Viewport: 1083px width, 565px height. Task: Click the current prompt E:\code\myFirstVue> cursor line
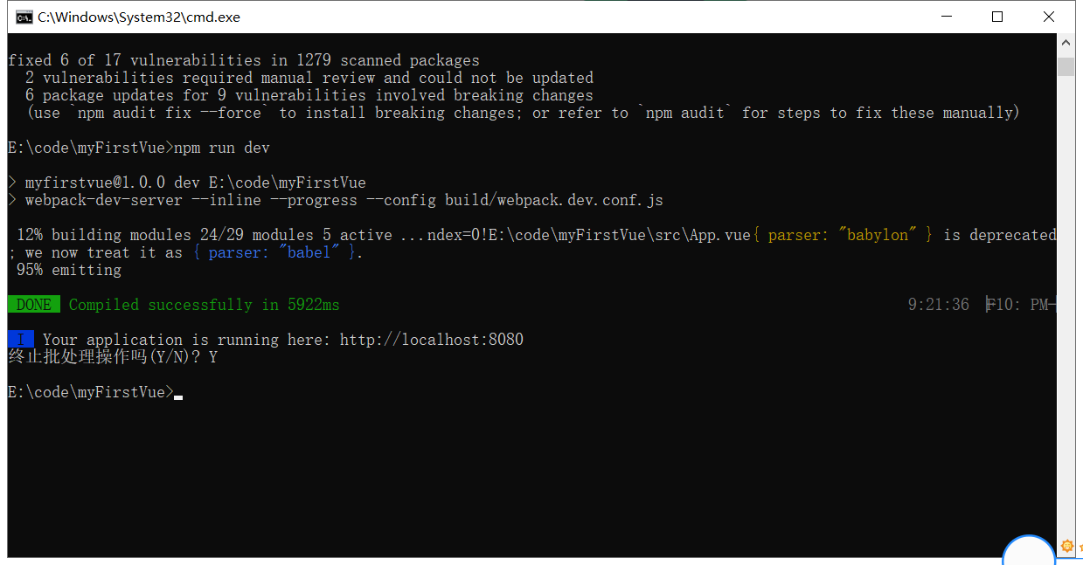pyautogui.click(x=91, y=392)
